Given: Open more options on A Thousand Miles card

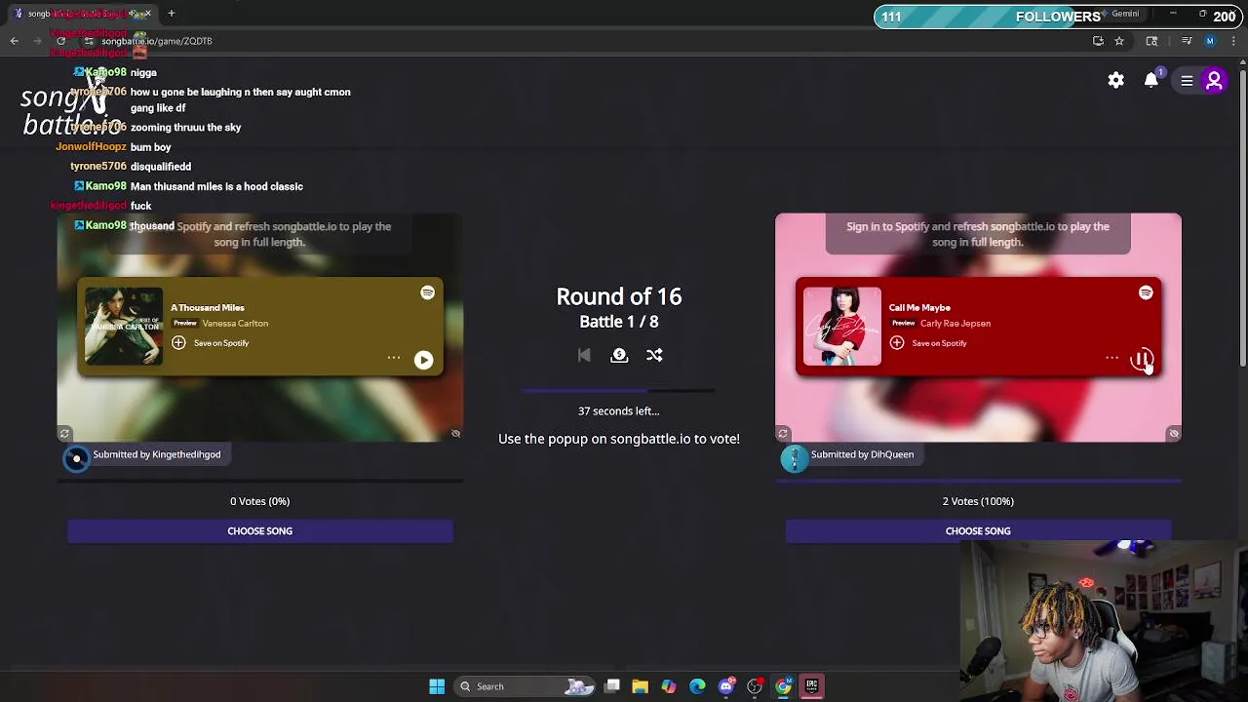Looking at the screenshot, I should click(x=394, y=358).
